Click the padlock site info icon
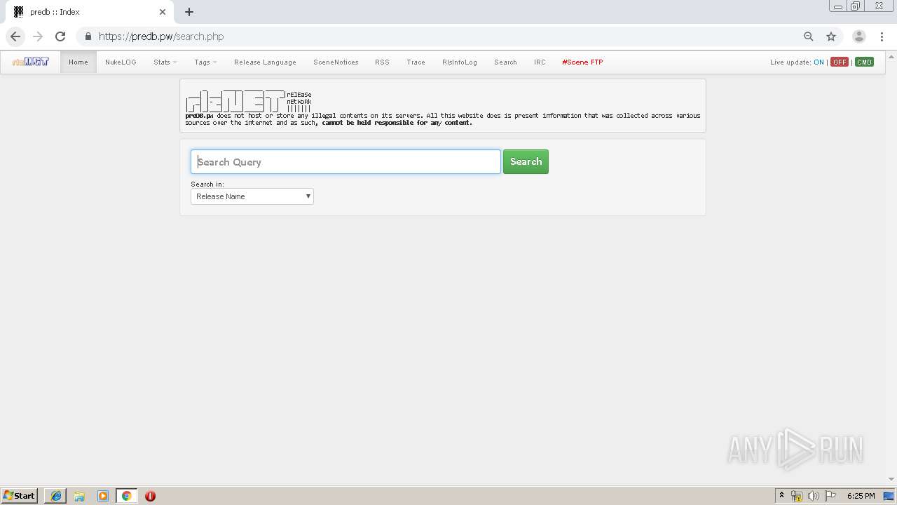The image size is (897, 505). [x=88, y=36]
